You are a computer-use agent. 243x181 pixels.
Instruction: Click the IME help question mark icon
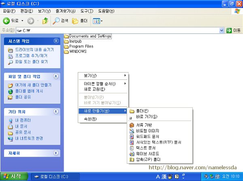pos(177,177)
